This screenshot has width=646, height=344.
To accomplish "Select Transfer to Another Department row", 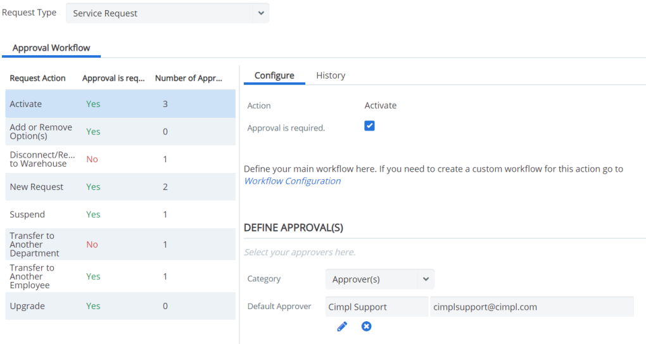I will coord(120,245).
